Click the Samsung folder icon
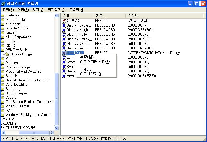 pyautogui.click(x=3, y=89)
